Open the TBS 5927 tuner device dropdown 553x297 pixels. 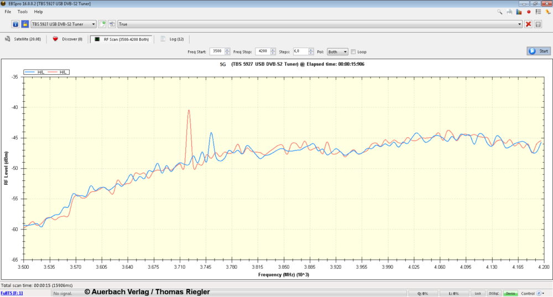(64, 24)
